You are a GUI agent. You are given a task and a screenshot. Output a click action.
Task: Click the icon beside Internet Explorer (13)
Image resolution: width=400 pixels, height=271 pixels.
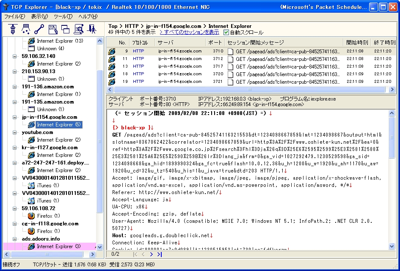pos(31,41)
